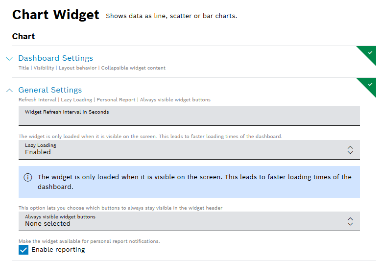Click the Chart Widget page title
Image resolution: width=381 pixels, height=261 pixels.
[55, 15]
